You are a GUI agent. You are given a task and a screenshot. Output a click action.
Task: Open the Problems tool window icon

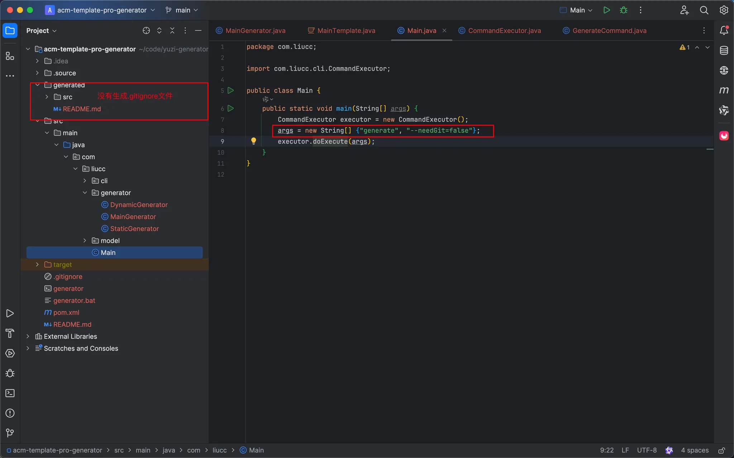tap(10, 413)
